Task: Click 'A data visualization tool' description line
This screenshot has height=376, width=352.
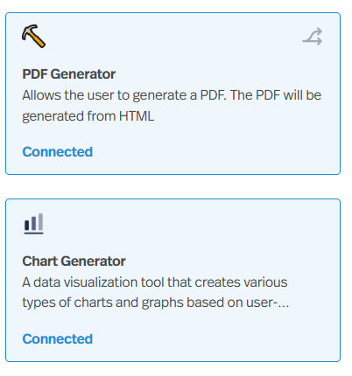Action: point(155,282)
